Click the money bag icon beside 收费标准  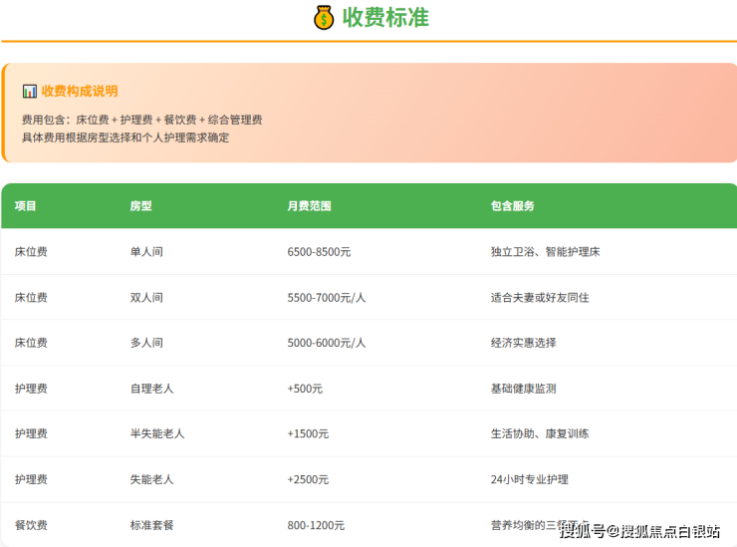pos(324,18)
